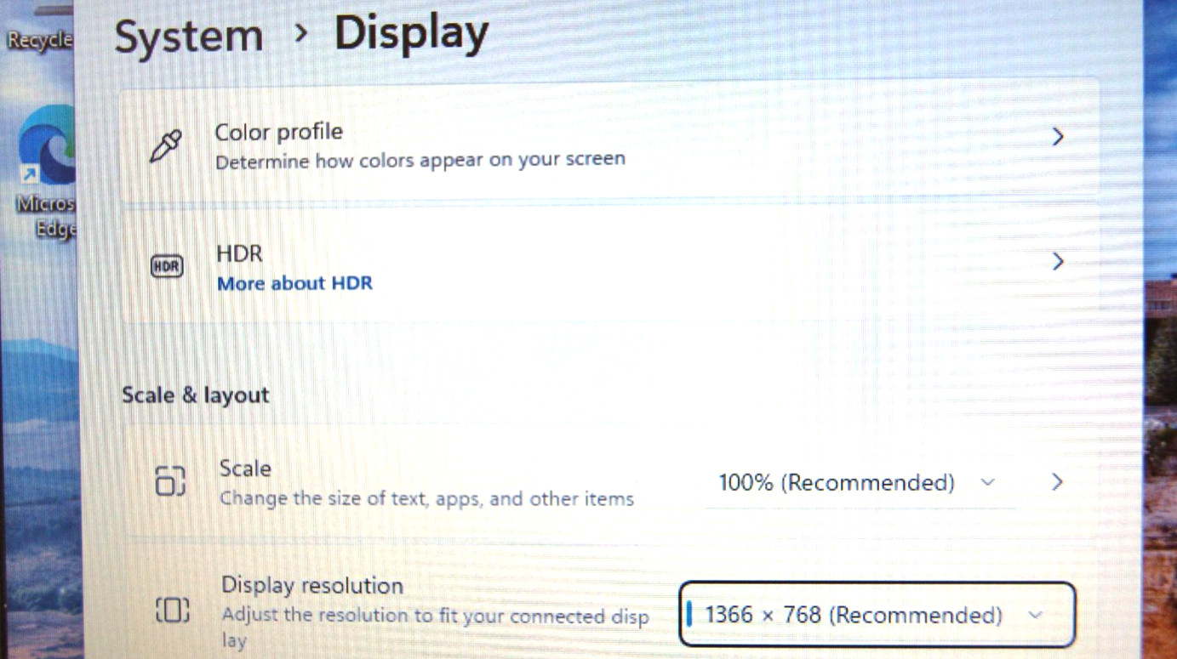Viewport: 1177px width, 659px height.
Task: Select the Recycle Bin desktop label
Action: click(x=40, y=40)
